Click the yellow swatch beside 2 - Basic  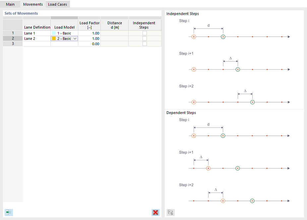(x=54, y=38)
